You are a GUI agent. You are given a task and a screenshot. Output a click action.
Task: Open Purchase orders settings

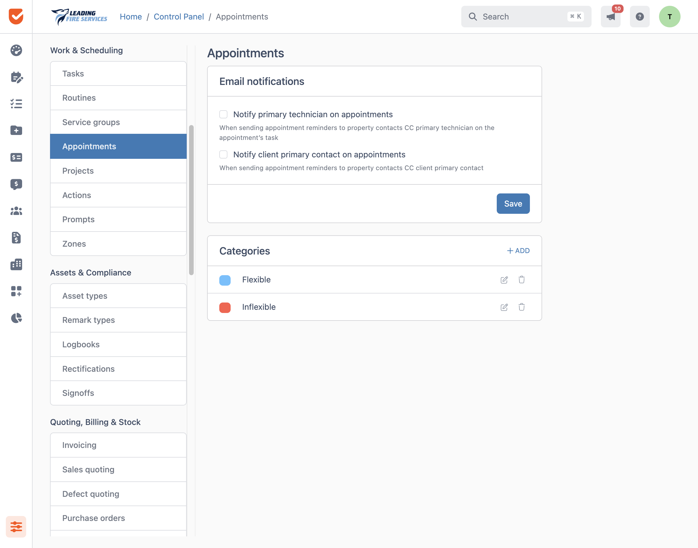point(118,518)
